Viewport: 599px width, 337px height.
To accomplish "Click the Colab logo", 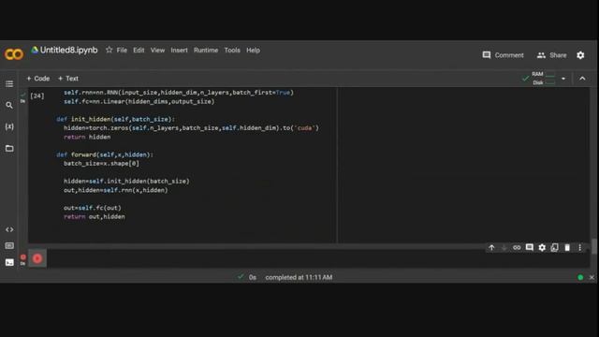I will [14, 54].
